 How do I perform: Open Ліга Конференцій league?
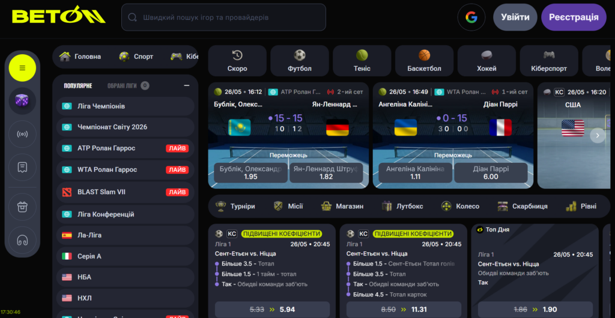126,215
